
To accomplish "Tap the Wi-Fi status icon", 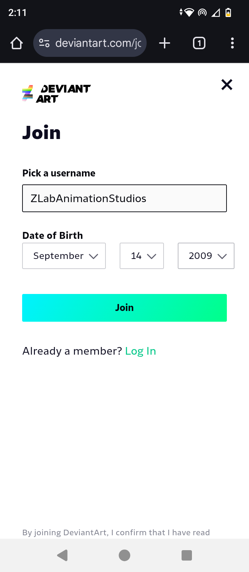I will coord(189,13).
